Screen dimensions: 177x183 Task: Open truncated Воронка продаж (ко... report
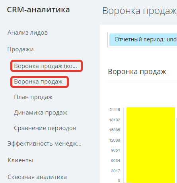[x=45, y=66]
